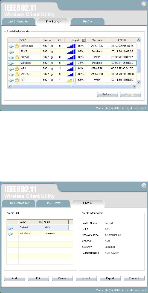Click lock icon beside WGP5

(17, 74)
